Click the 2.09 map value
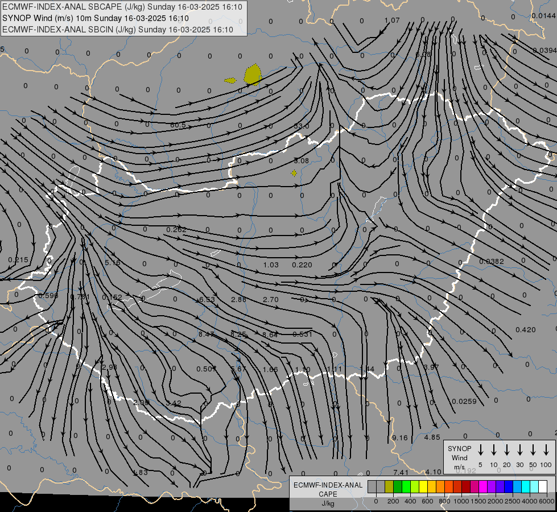Image resolution: width=557 pixels, height=512 pixels. pos(141,403)
